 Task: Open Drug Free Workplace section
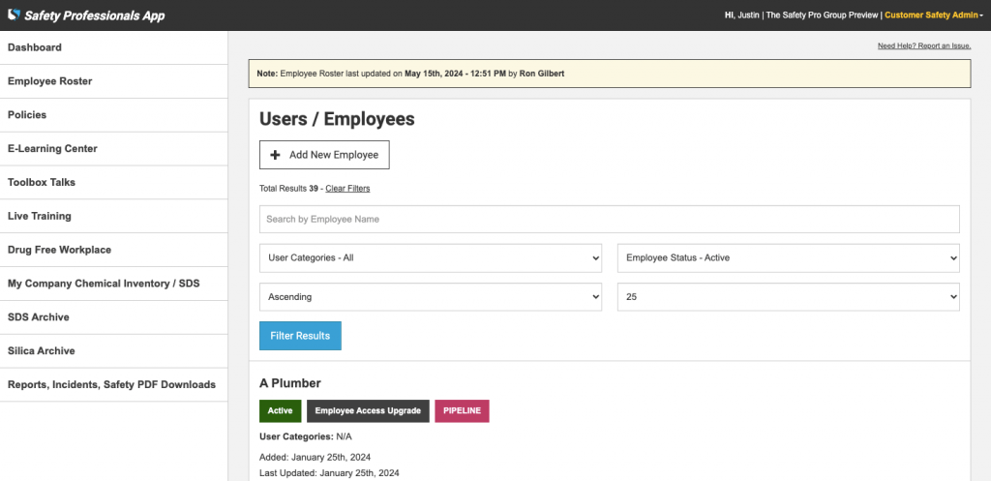coord(59,250)
